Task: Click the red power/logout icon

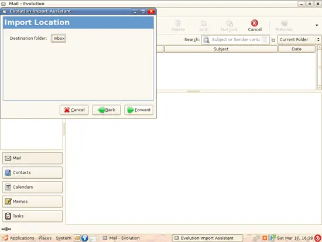Action: click(318, 238)
